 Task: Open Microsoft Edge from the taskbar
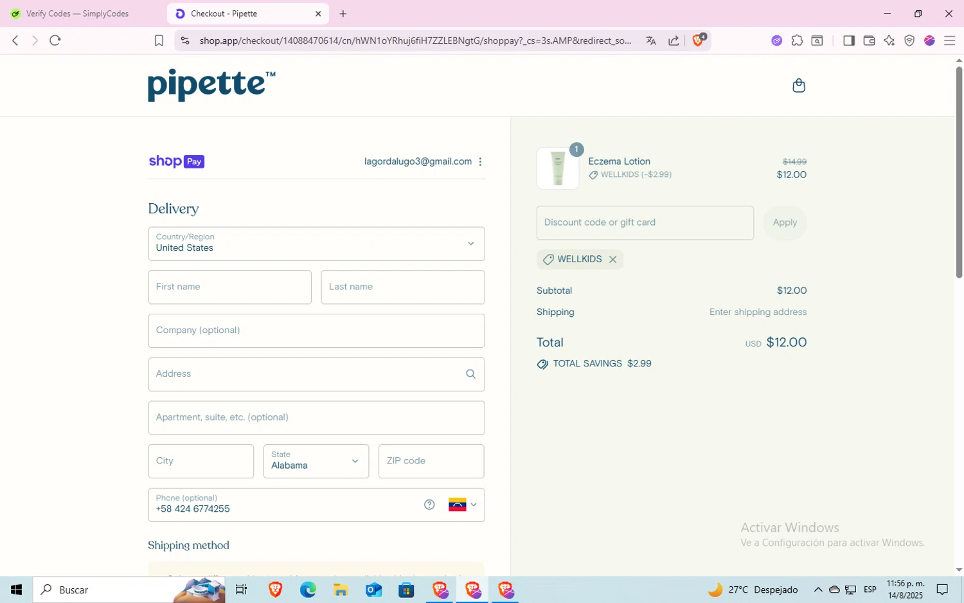click(308, 589)
